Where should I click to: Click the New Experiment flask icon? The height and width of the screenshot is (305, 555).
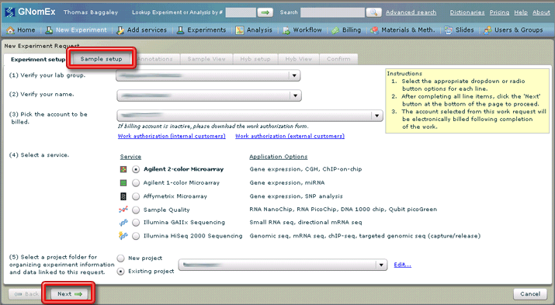coord(49,30)
